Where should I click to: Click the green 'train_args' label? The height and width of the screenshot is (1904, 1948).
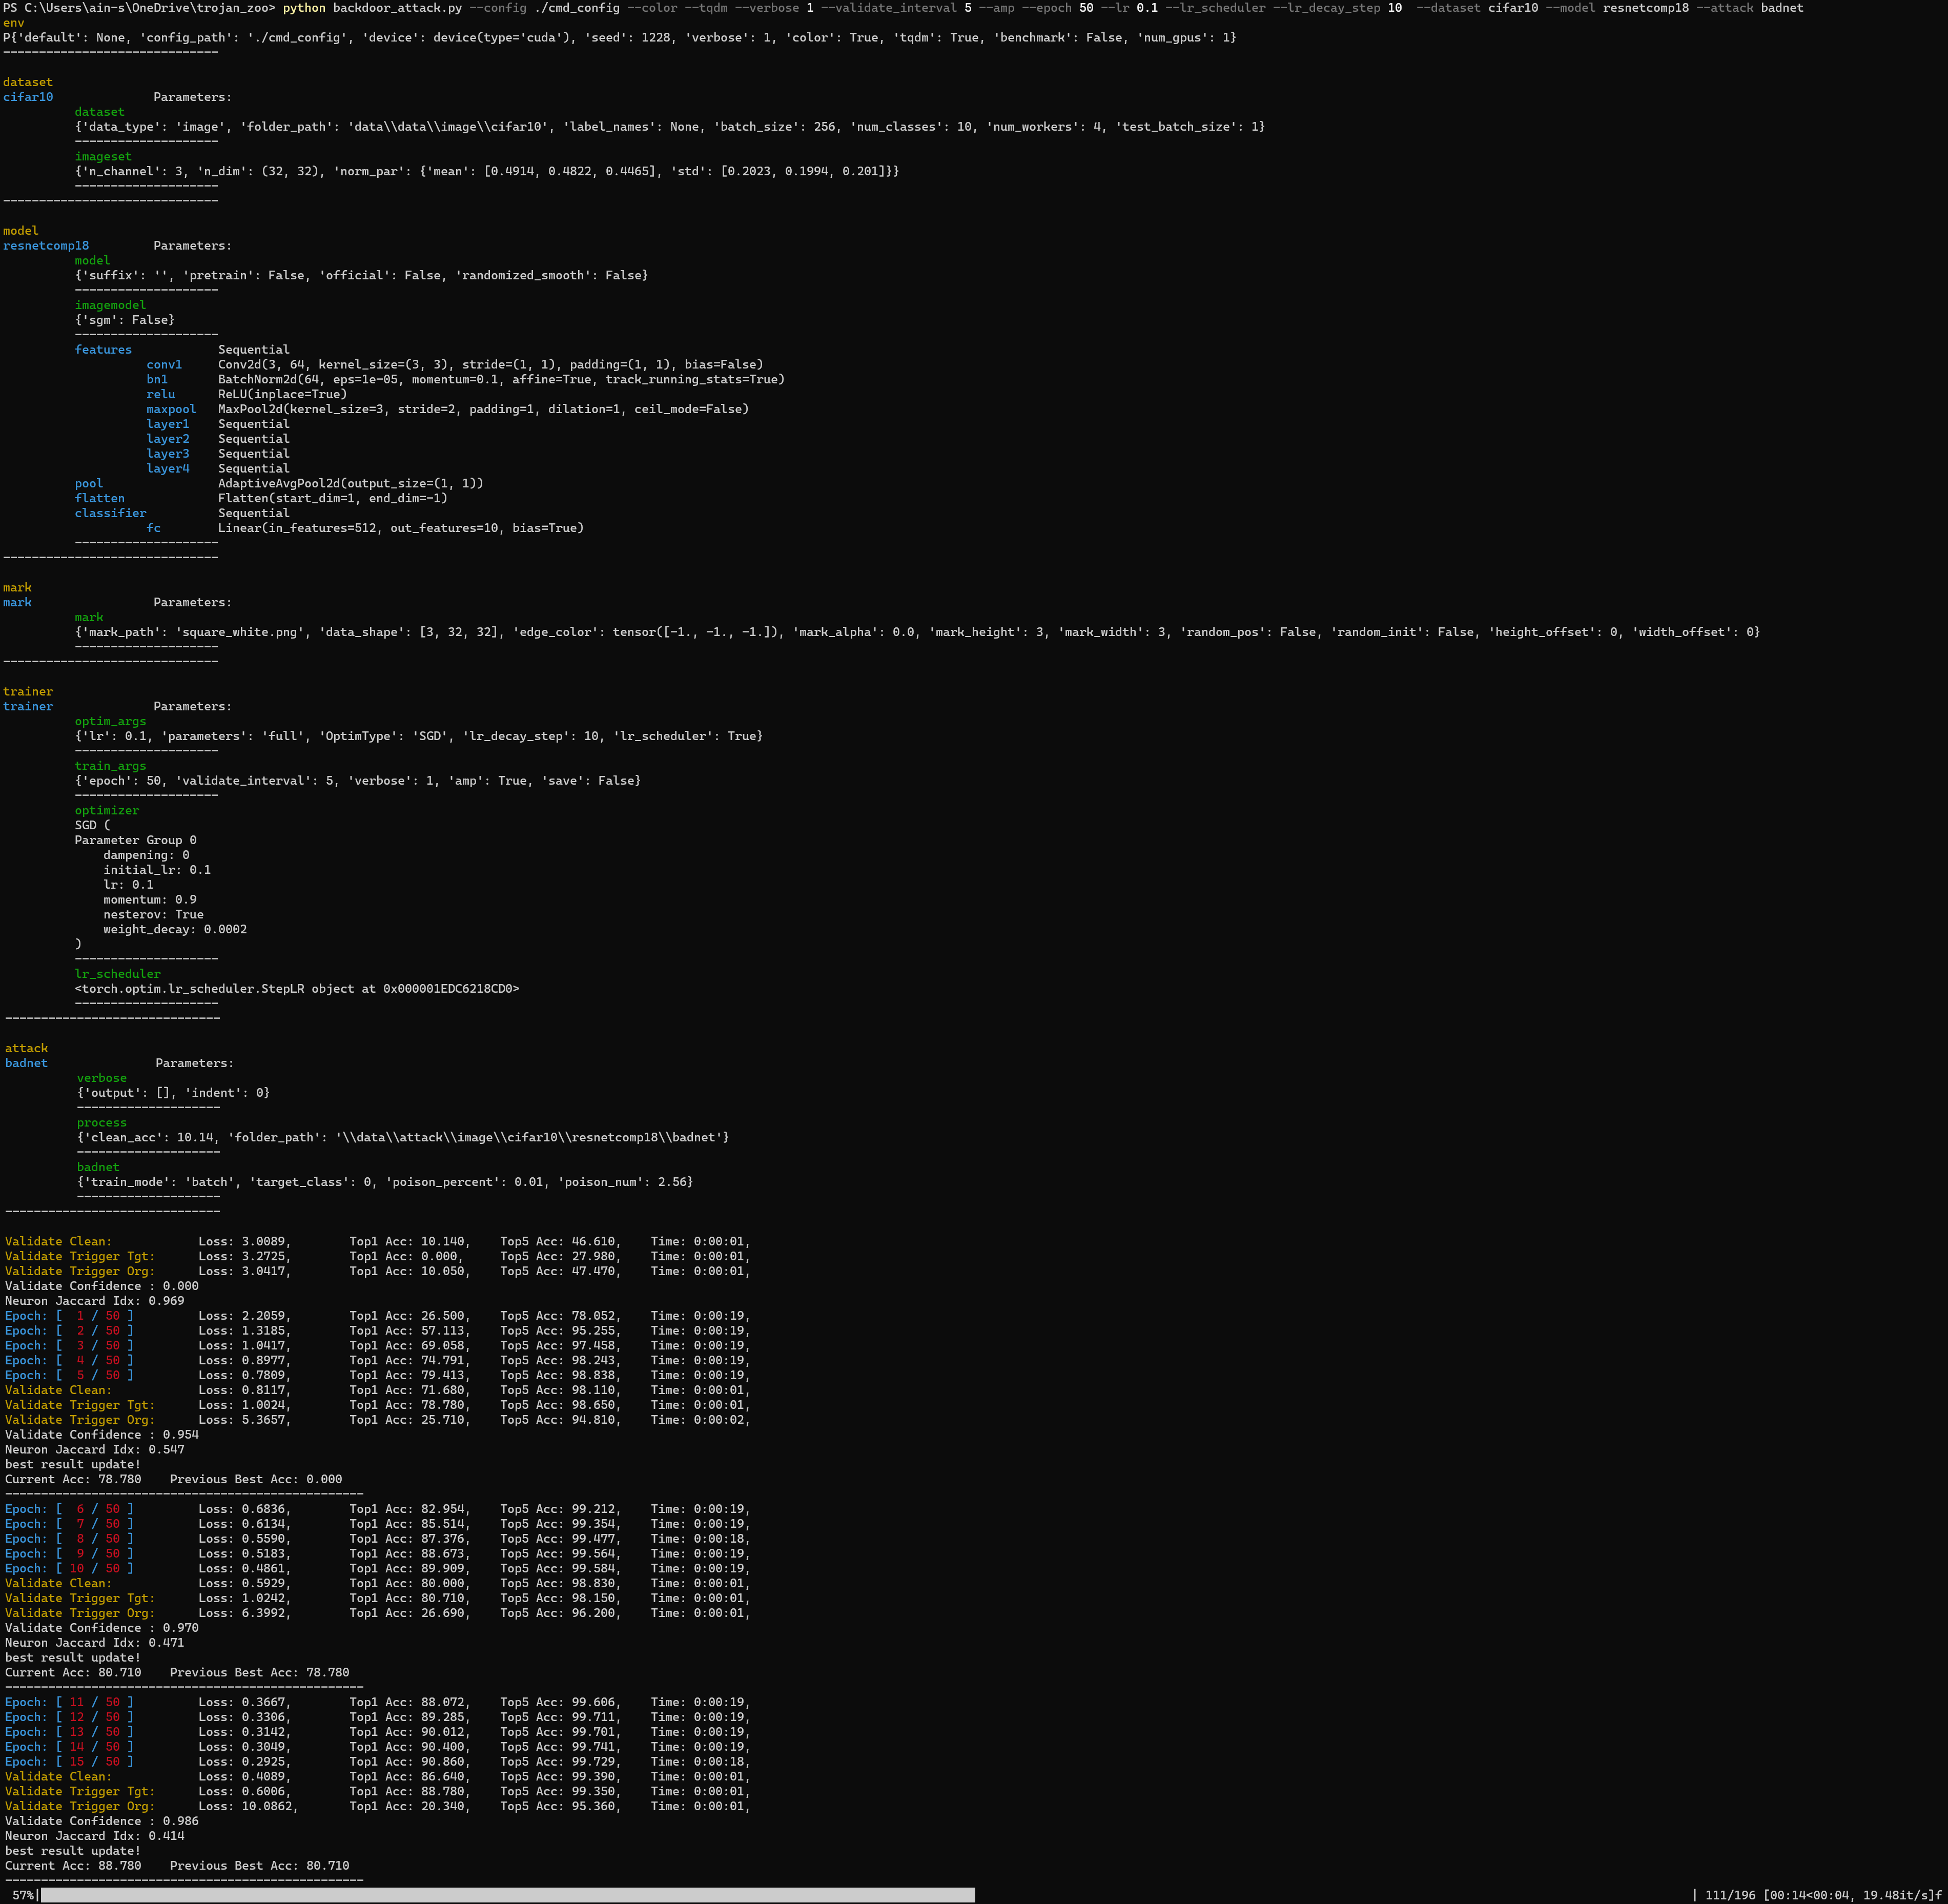[110, 766]
